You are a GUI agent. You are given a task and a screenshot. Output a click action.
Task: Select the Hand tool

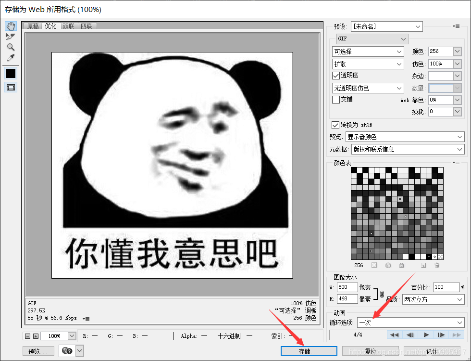pos(11,26)
